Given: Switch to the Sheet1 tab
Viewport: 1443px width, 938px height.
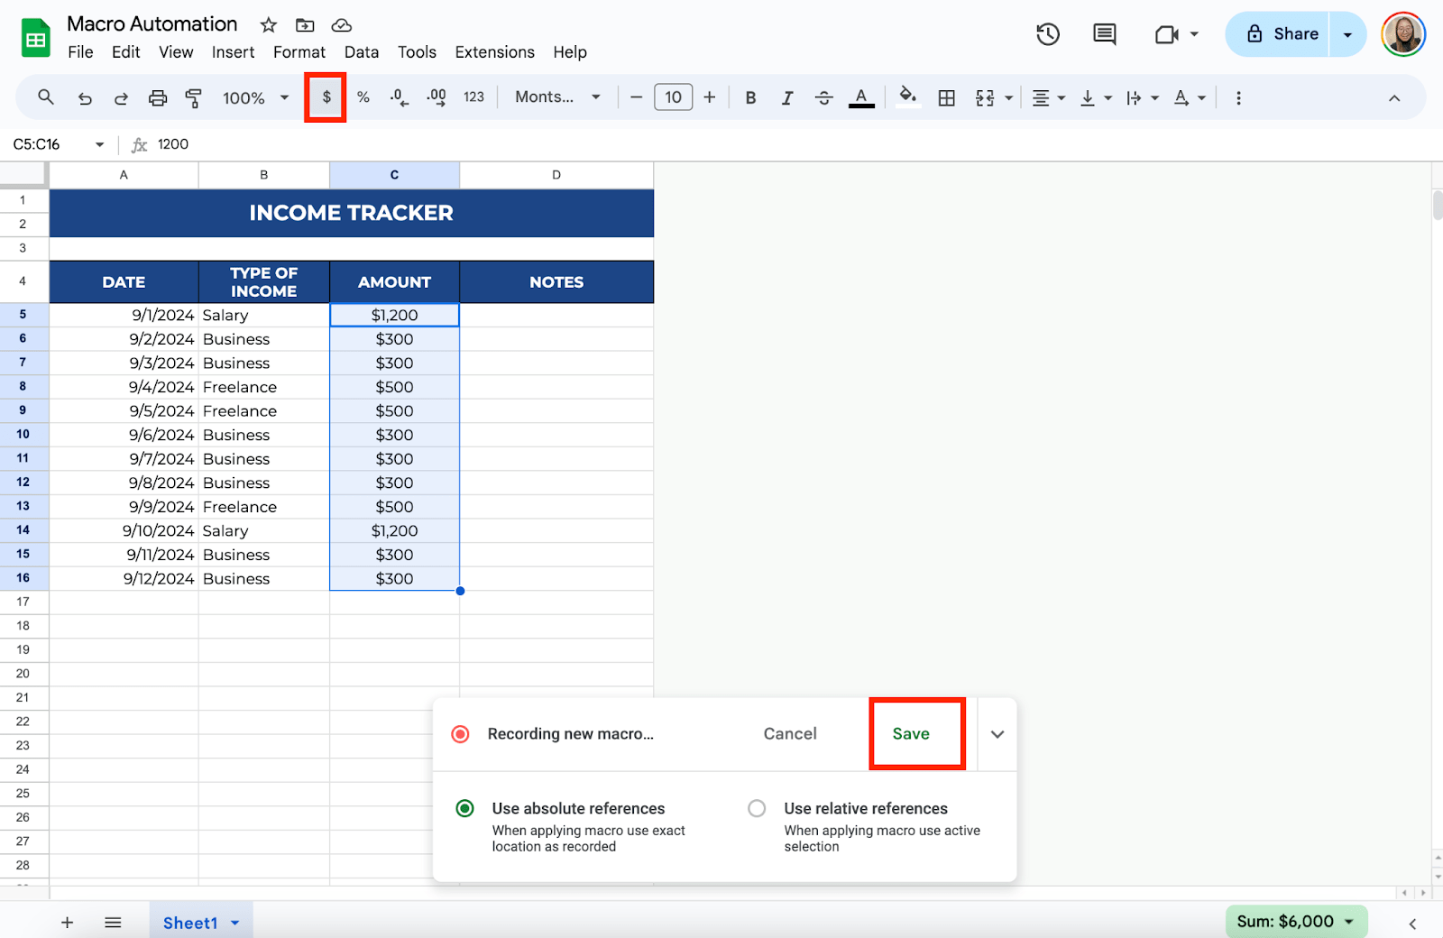Looking at the screenshot, I should click(190, 923).
